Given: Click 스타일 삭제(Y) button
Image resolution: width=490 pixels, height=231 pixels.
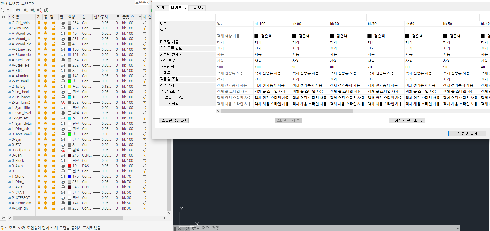Looking at the screenshot, I should 288,120.
